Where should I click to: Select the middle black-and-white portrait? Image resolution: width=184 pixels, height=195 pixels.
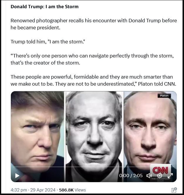[94, 137]
